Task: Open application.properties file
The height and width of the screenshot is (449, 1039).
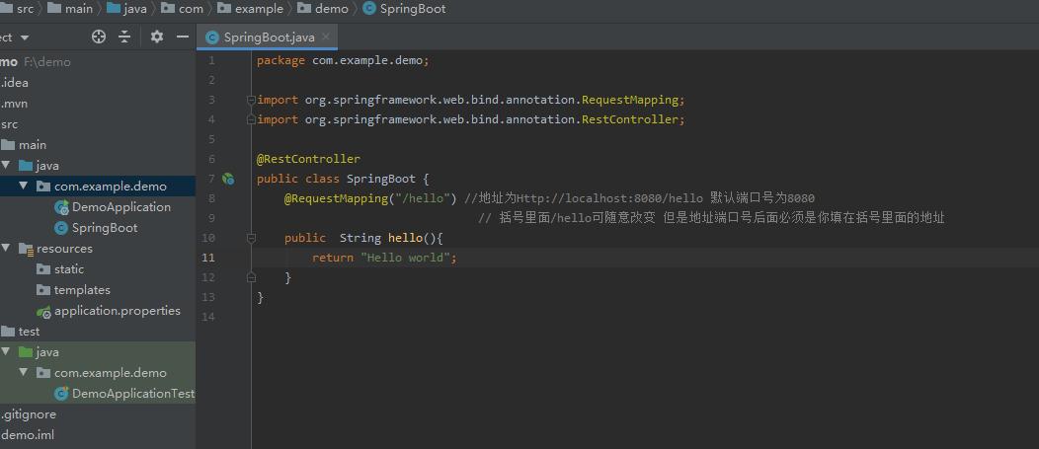Action: [x=118, y=311]
